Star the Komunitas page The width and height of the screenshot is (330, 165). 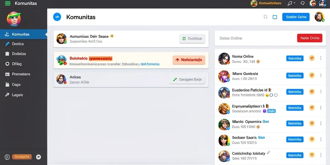click(x=266, y=17)
